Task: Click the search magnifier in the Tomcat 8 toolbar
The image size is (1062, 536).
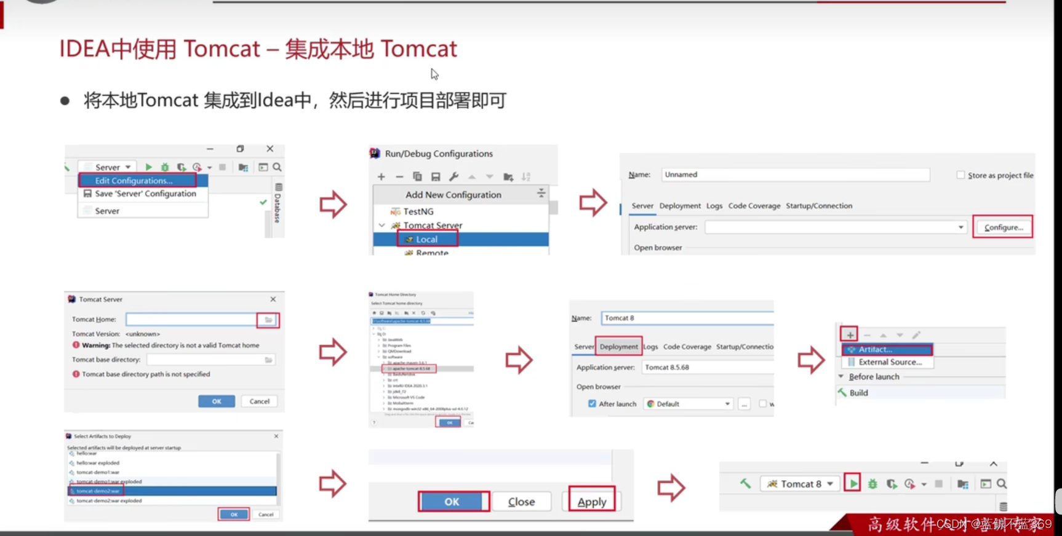Action: (1002, 484)
